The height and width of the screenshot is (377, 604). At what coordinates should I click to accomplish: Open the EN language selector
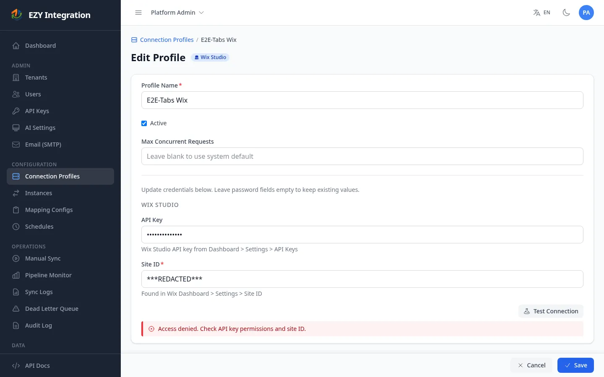tap(542, 13)
